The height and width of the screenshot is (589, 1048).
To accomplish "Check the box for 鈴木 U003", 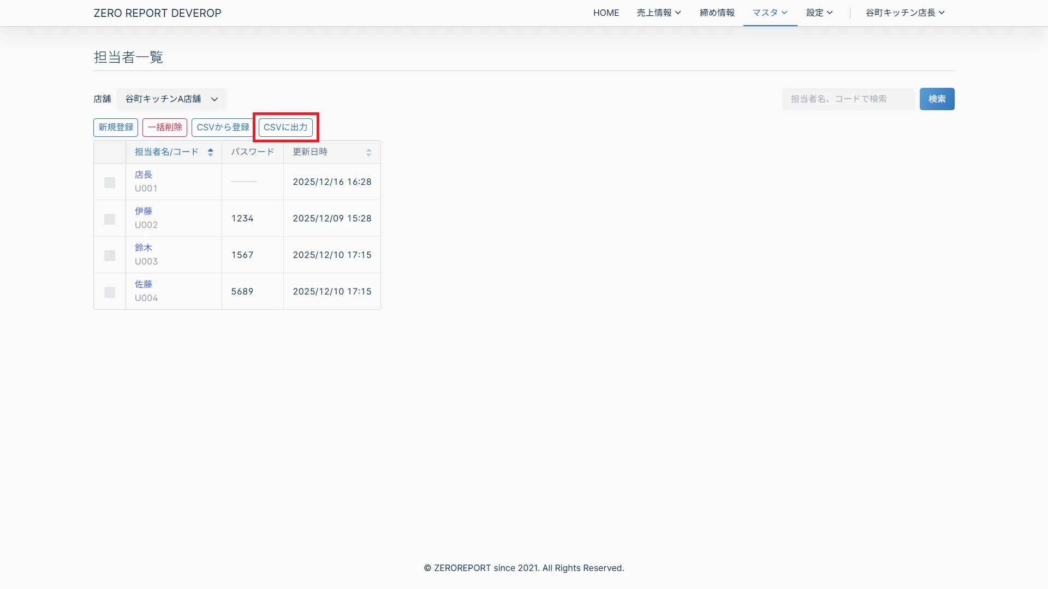I will pos(110,256).
